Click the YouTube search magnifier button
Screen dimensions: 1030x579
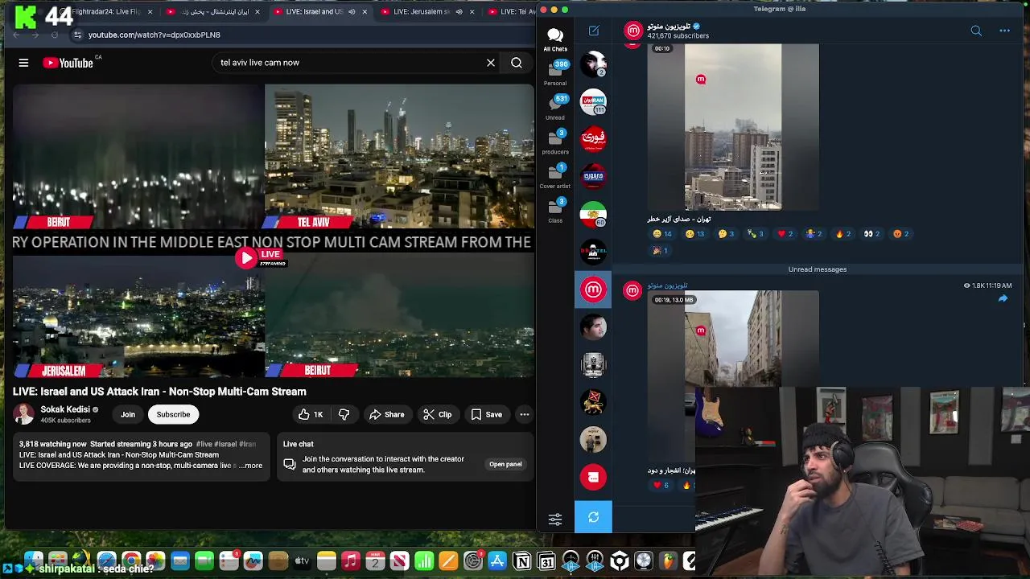tap(517, 63)
